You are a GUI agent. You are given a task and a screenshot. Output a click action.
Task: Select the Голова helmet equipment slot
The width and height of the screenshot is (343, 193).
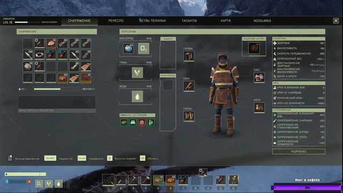189,56
